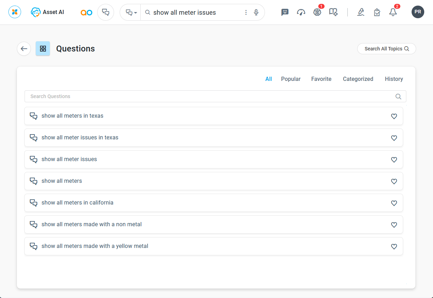Click the Search Questions input field
This screenshot has height=298, width=433.
(x=211, y=96)
